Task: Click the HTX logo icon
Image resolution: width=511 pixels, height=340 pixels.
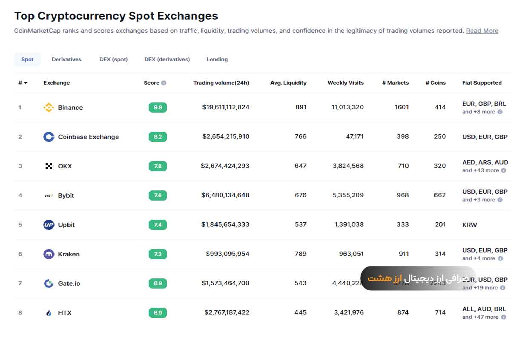Action: 49,313
